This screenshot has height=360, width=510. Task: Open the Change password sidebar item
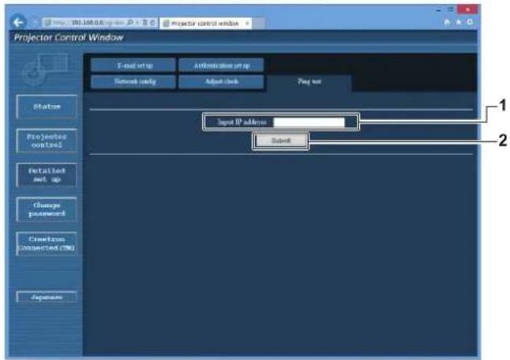[47, 209]
